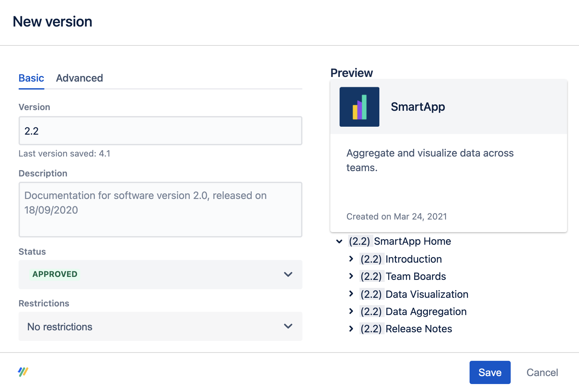Expand the Release Notes tree item
Screen dimensions: 579x390
click(351, 329)
